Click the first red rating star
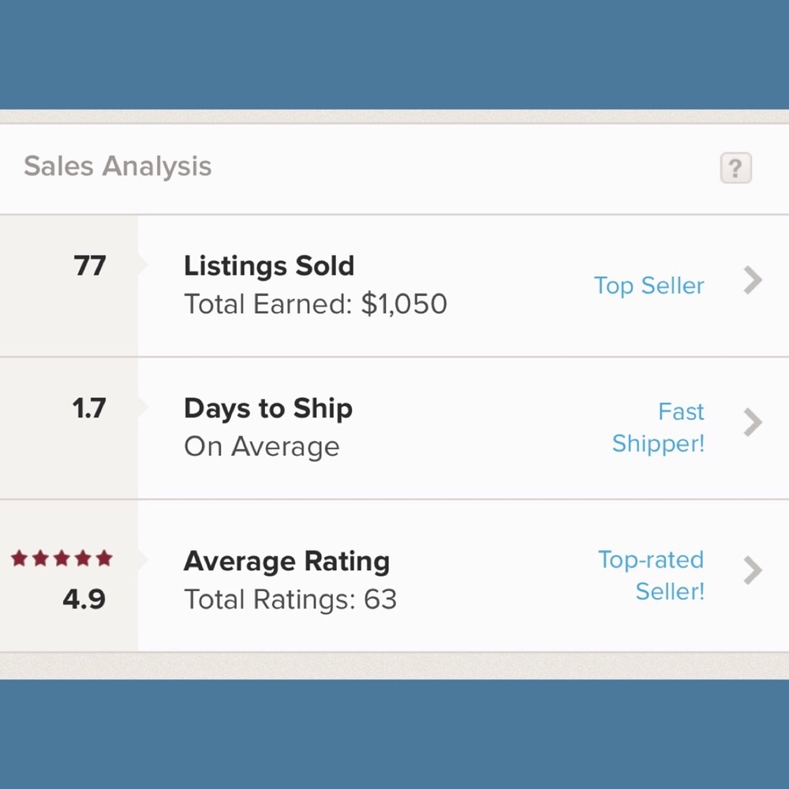The width and height of the screenshot is (789, 789). (x=20, y=559)
